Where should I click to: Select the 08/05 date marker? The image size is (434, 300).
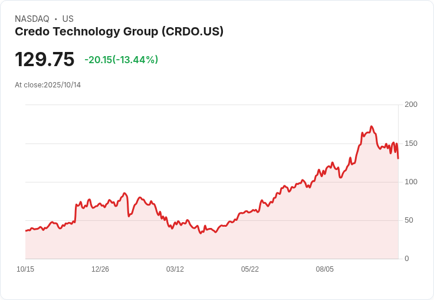(325, 269)
